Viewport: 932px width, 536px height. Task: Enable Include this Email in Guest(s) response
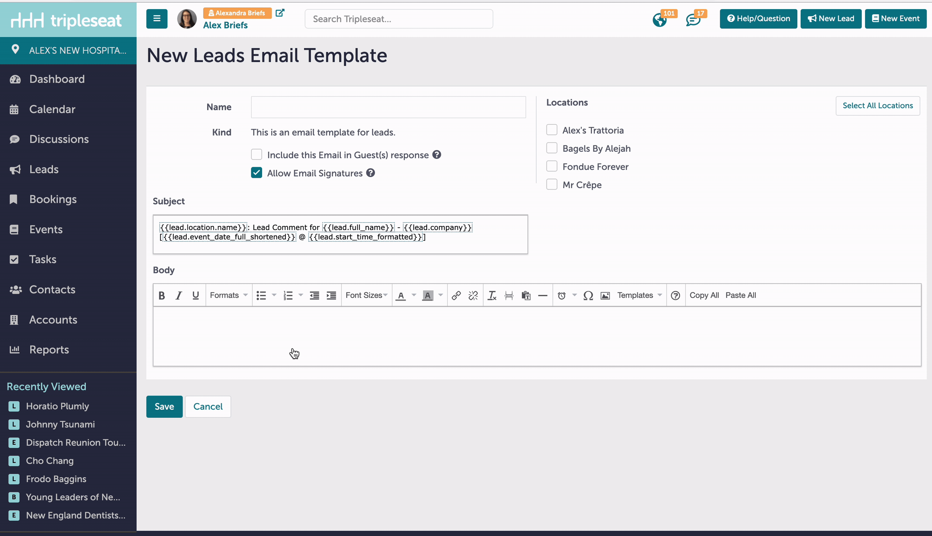click(x=257, y=155)
